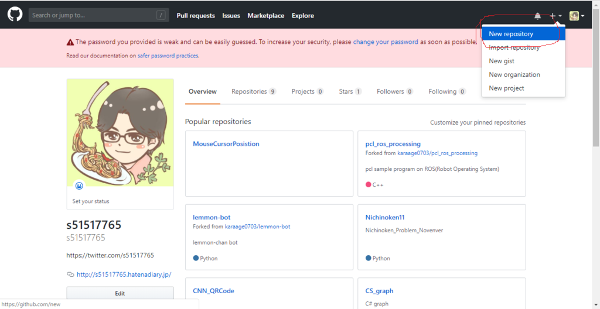The width and height of the screenshot is (600, 309).
Task: Click the Python dot under lemmon-bot
Action: click(196, 258)
